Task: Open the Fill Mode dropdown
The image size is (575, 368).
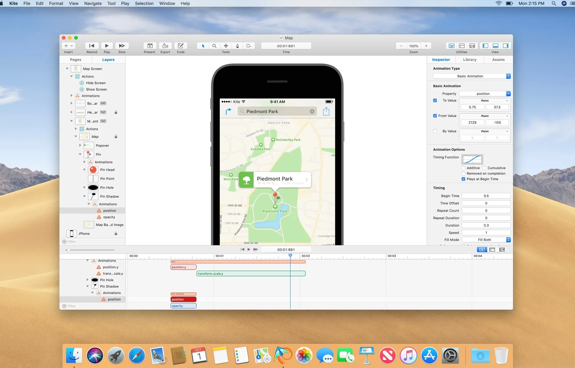Action: [x=486, y=240]
